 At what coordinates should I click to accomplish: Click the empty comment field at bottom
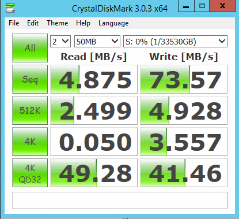tap(120, 201)
